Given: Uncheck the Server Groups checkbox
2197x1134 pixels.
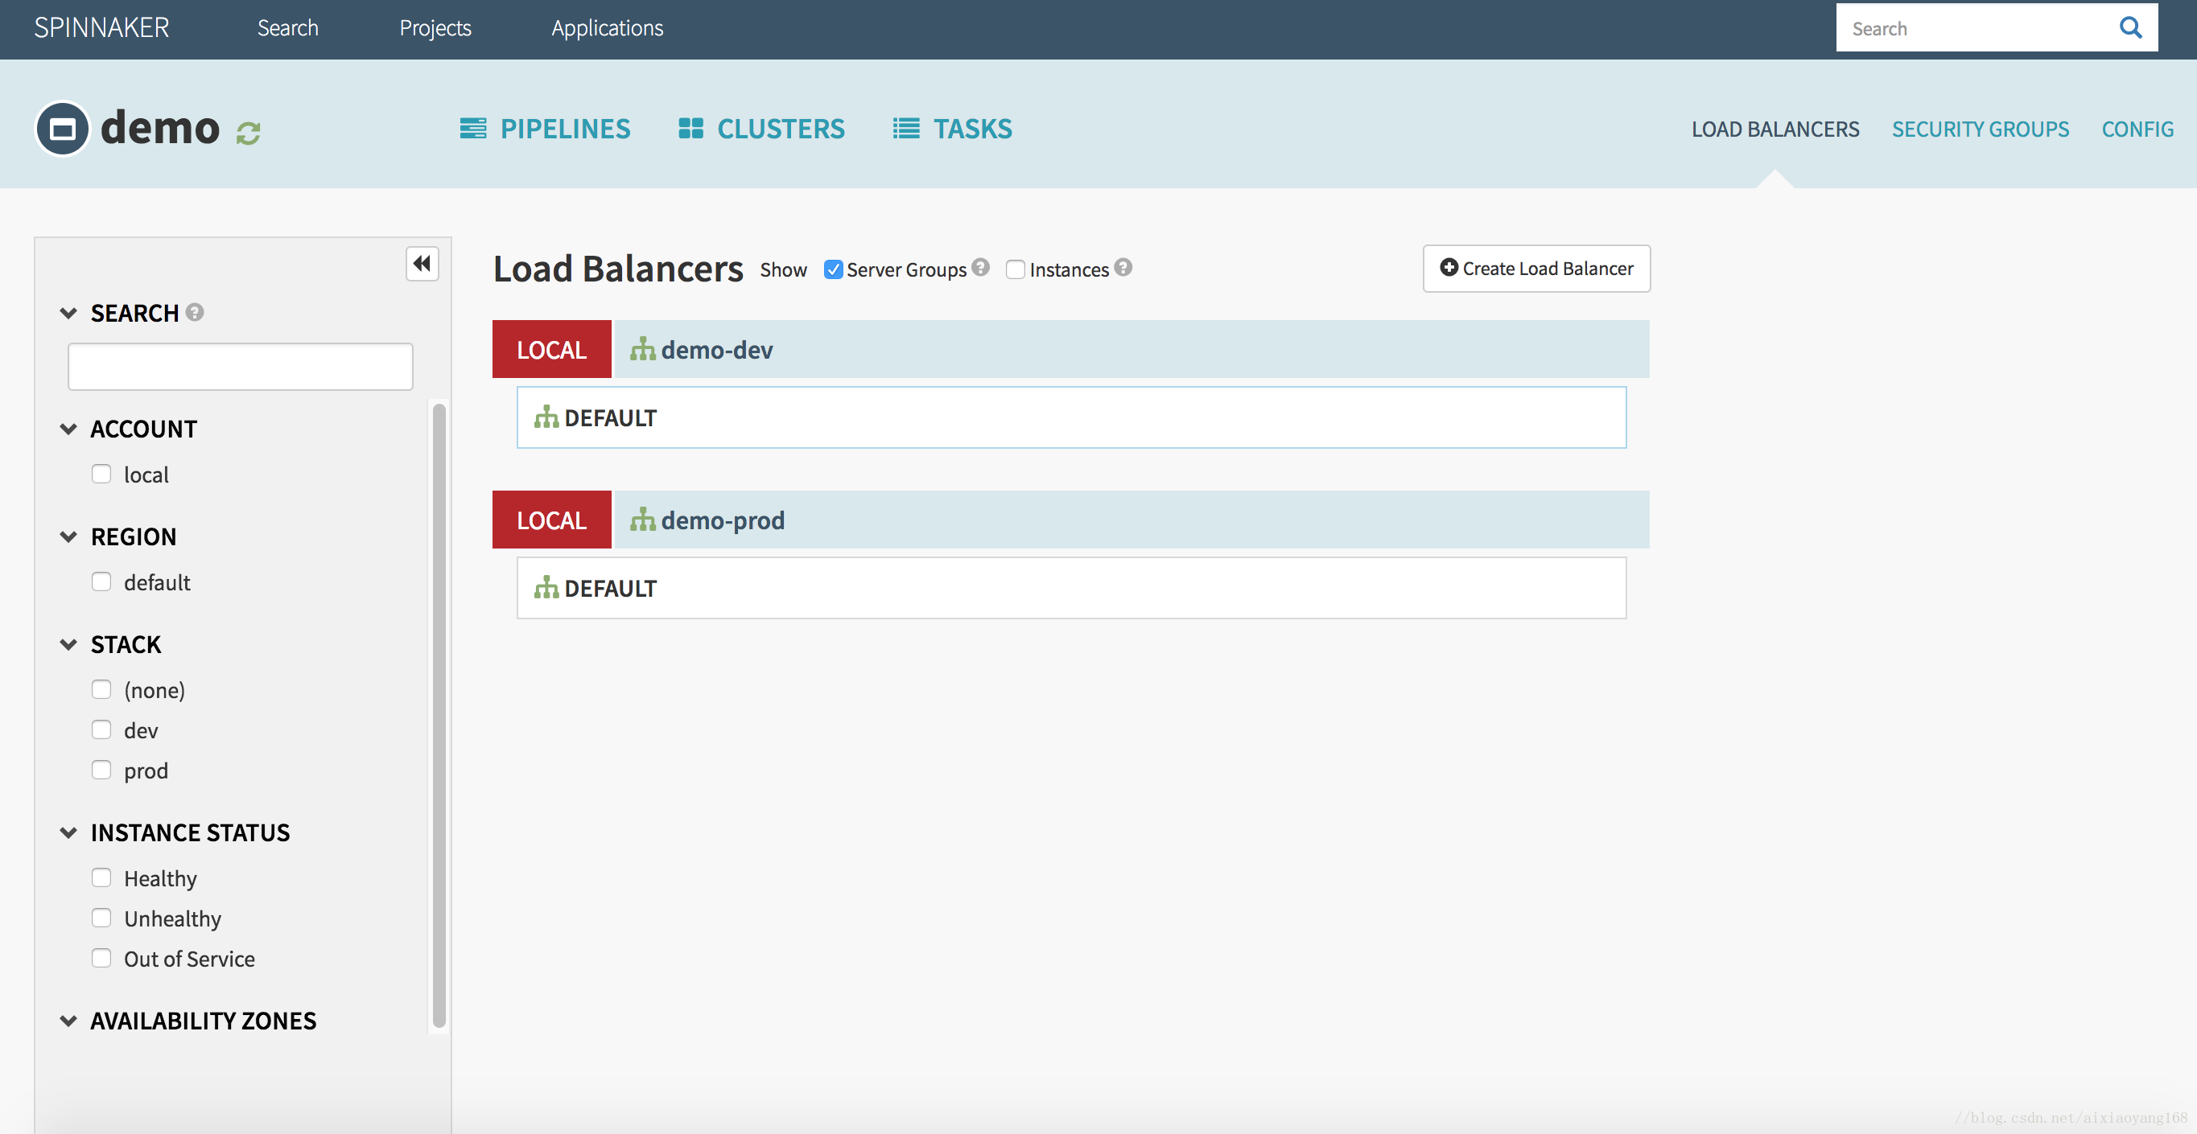Looking at the screenshot, I should [x=833, y=269].
